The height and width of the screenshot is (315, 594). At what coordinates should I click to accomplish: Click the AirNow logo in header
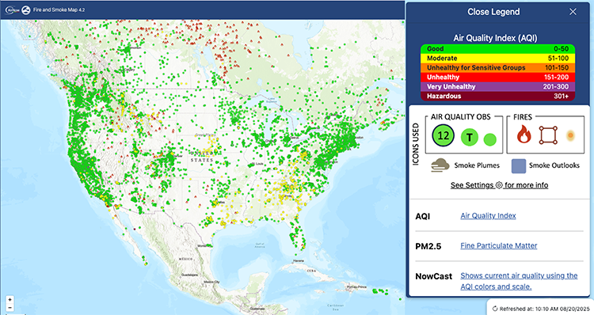click(x=12, y=9)
